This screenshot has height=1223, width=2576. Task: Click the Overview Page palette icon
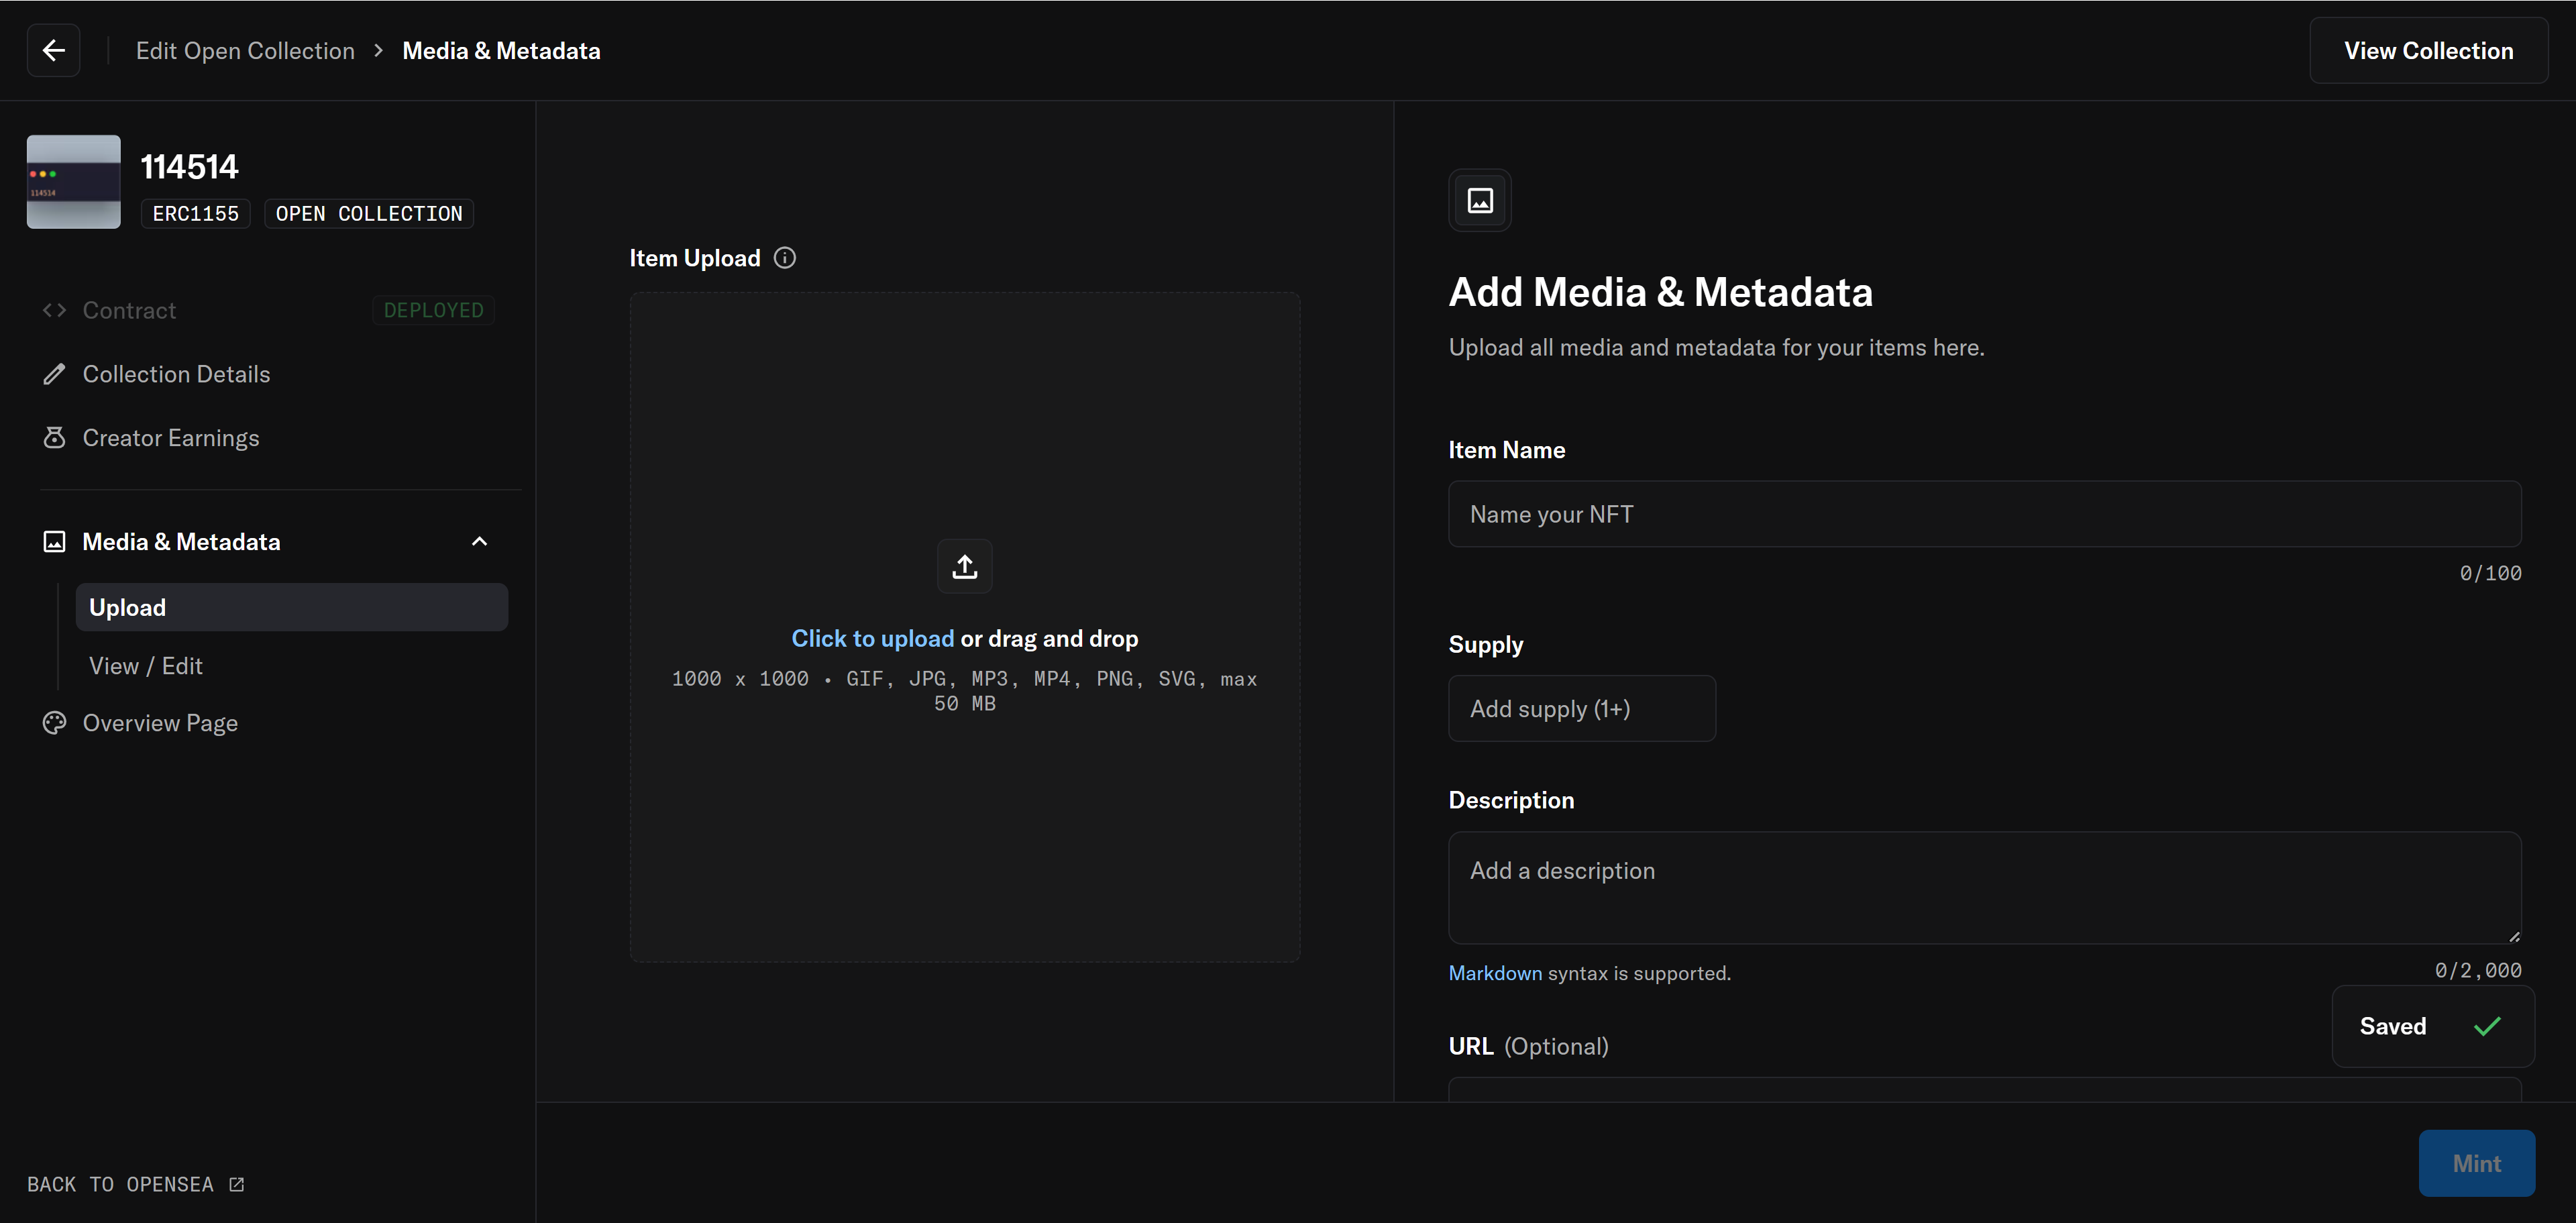click(x=54, y=723)
